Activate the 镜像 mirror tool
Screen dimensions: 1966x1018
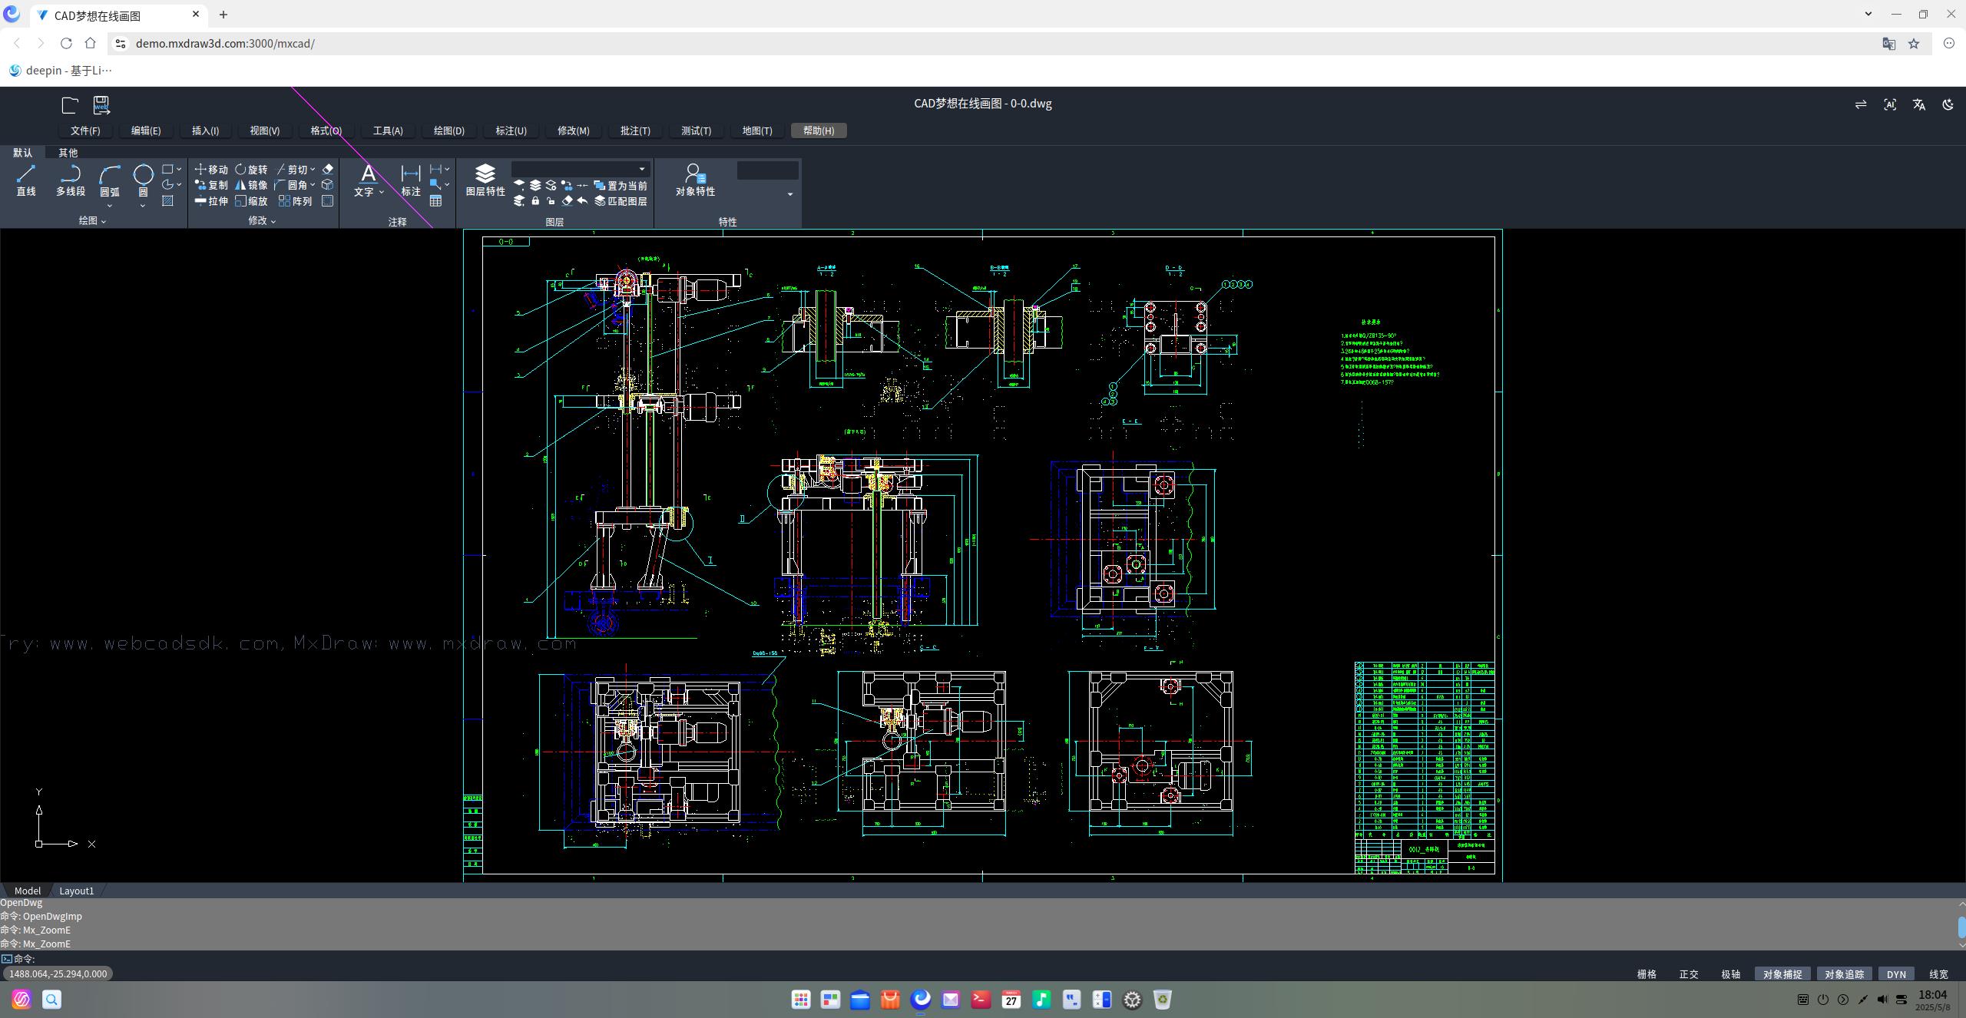coord(251,185)
